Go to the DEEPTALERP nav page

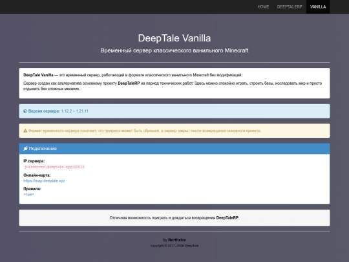click(290, 7)
